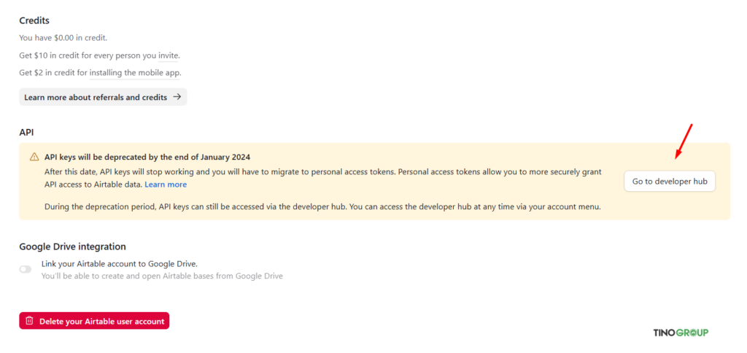Select the "Google Drive integration" heading
Viewport: 747px width, 353px height.
tap(73, 247)
